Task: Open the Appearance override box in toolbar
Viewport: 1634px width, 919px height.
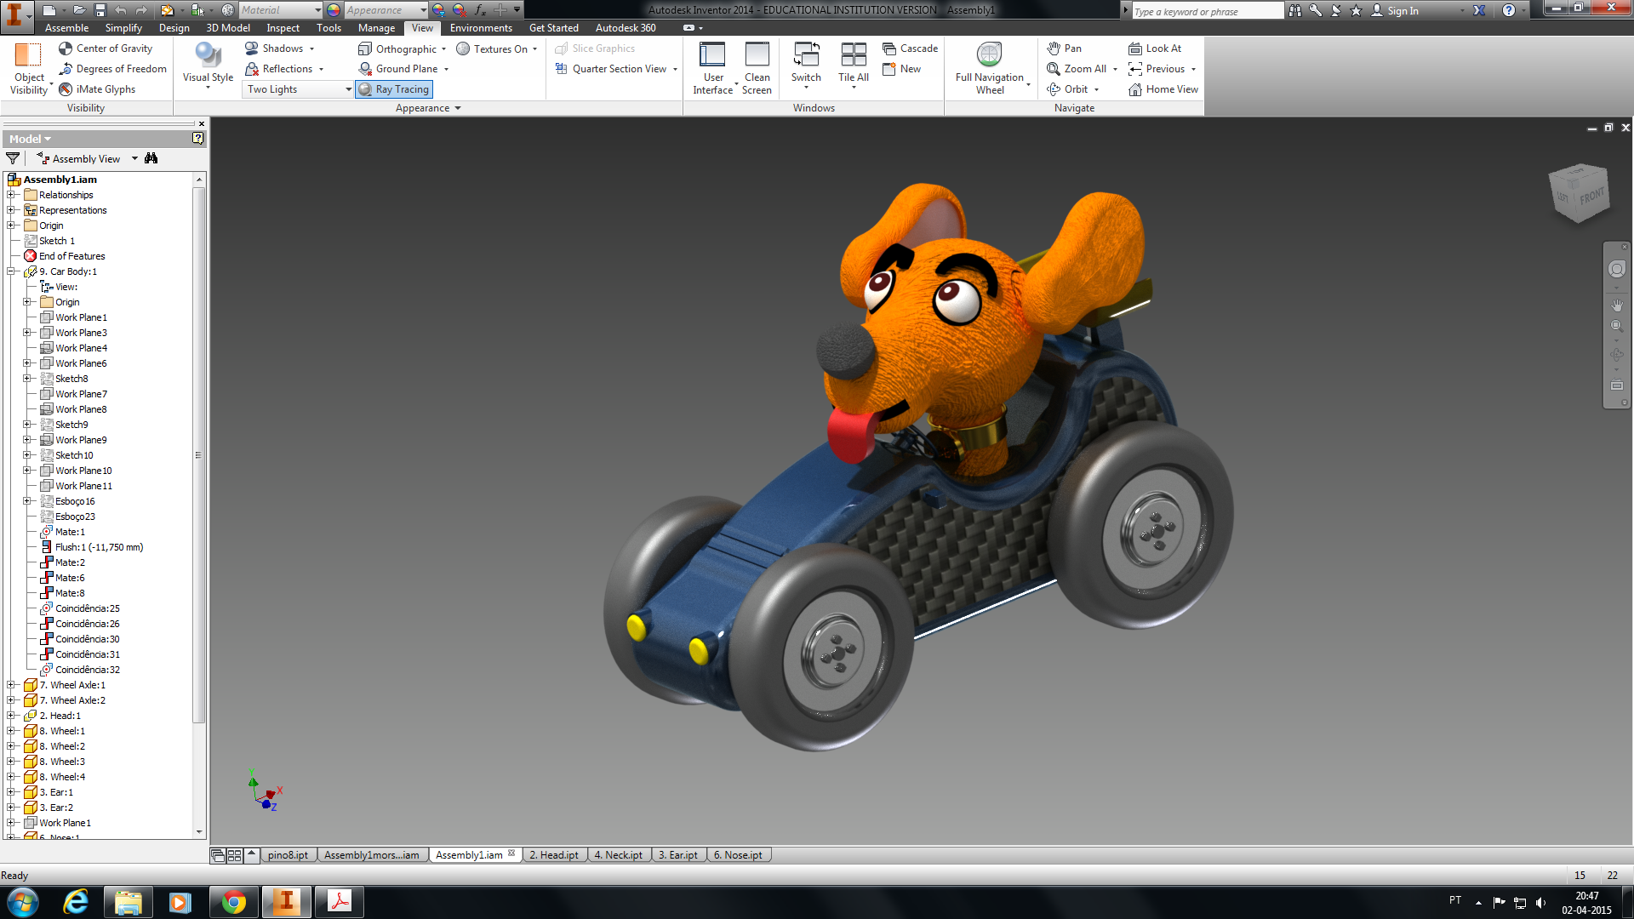Action: click(386, 10)
